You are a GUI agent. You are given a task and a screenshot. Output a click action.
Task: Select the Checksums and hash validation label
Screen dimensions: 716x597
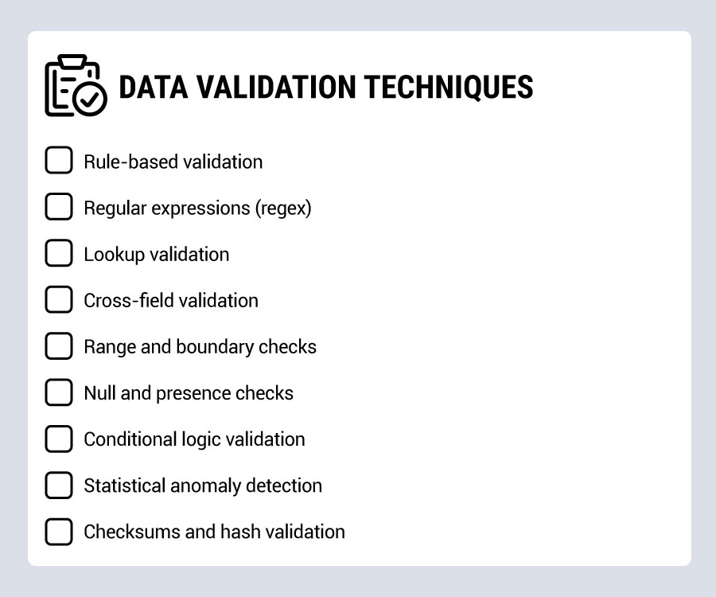click(215, 533)
